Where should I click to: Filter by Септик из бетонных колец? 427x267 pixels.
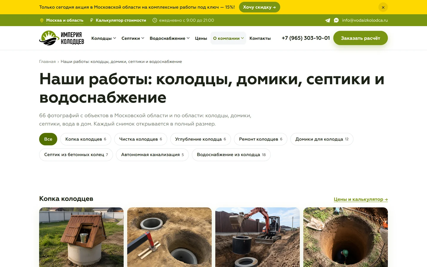point(76,155)
